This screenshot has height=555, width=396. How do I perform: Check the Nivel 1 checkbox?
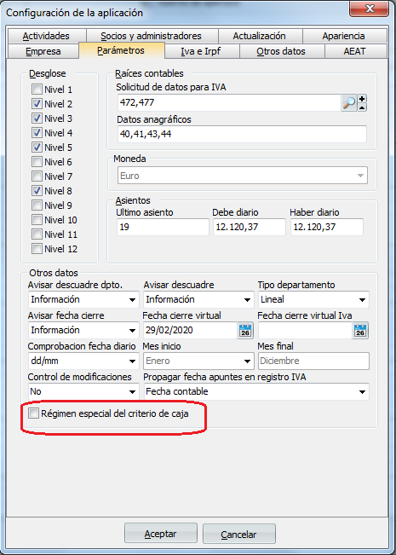pos(37,90)
